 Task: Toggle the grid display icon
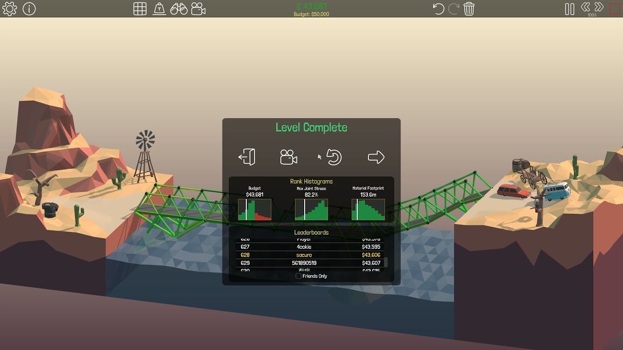coord(140,9)
